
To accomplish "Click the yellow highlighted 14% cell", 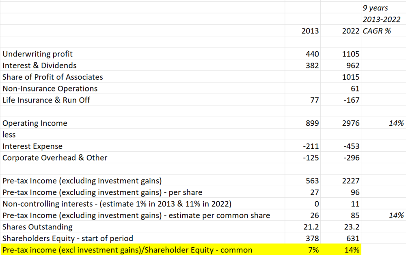I will click(341, 250).
